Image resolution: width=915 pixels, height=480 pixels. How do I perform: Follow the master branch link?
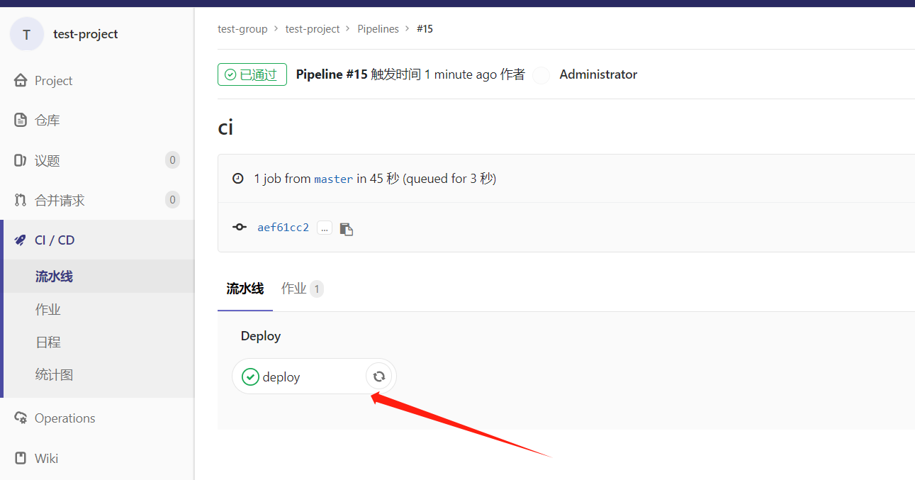point(333,179)
